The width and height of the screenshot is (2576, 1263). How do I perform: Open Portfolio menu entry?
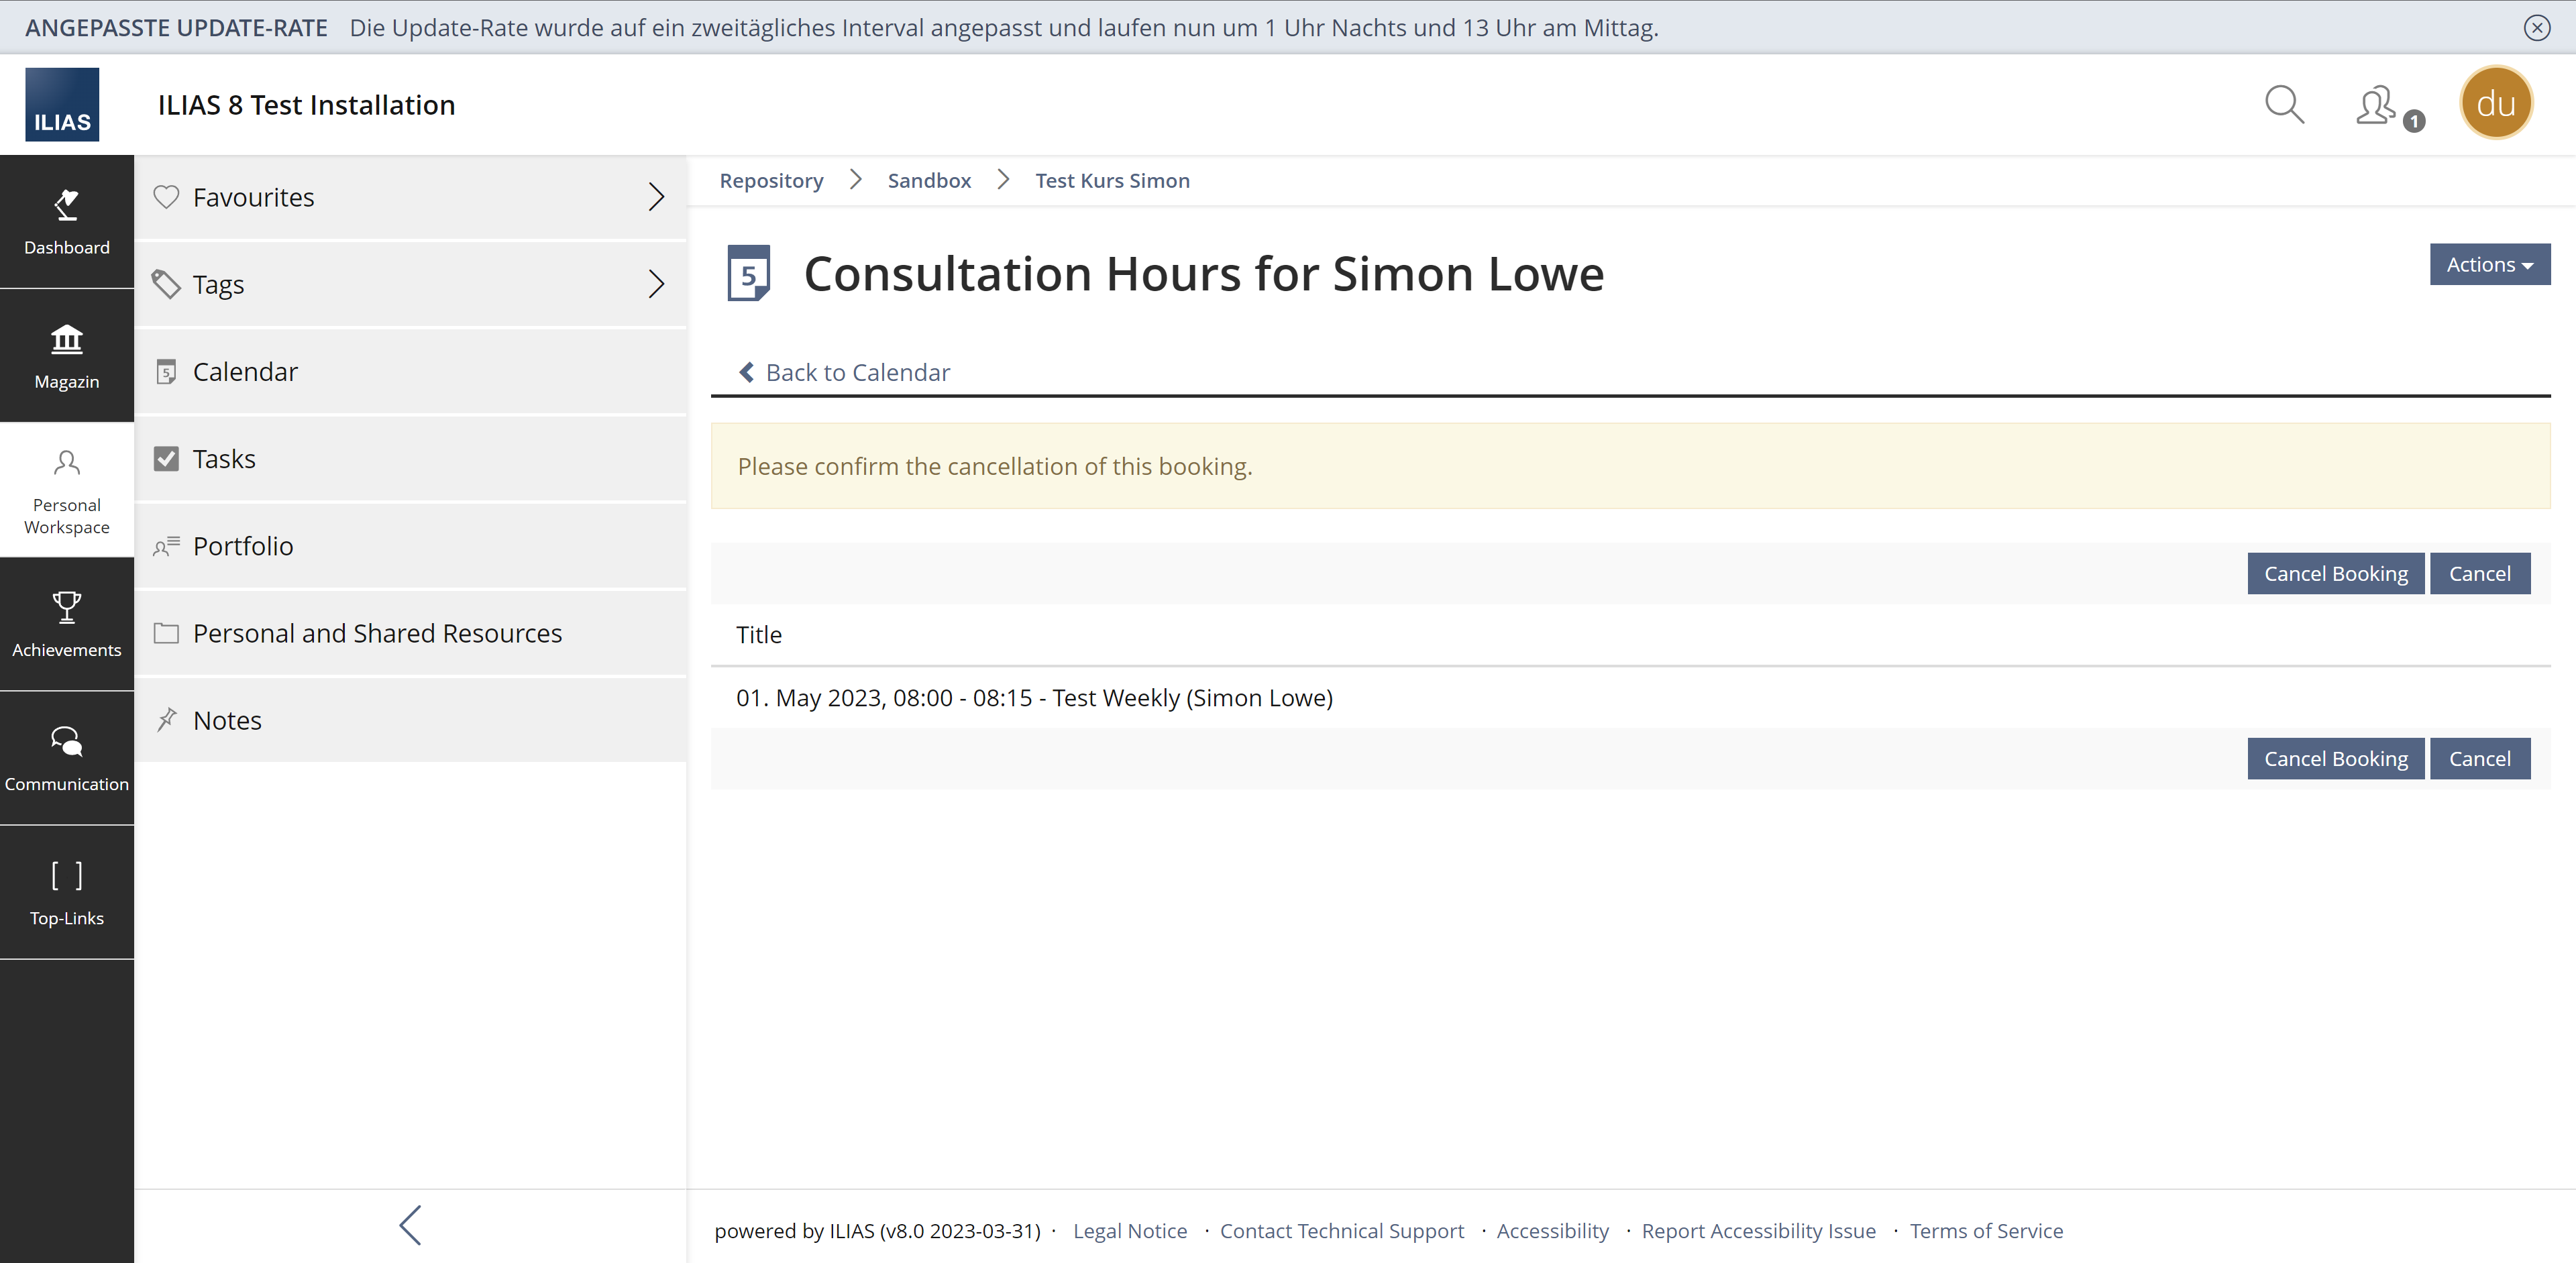click(243, 546)
